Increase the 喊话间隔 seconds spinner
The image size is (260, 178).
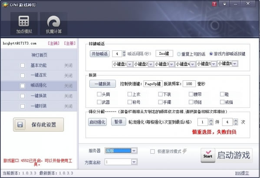(124, 52)
